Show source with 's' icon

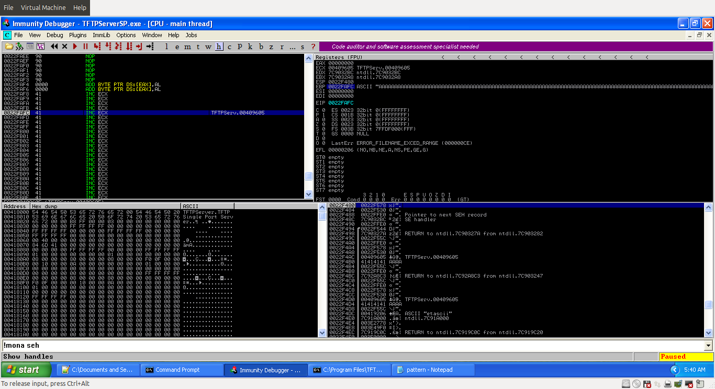303,47
